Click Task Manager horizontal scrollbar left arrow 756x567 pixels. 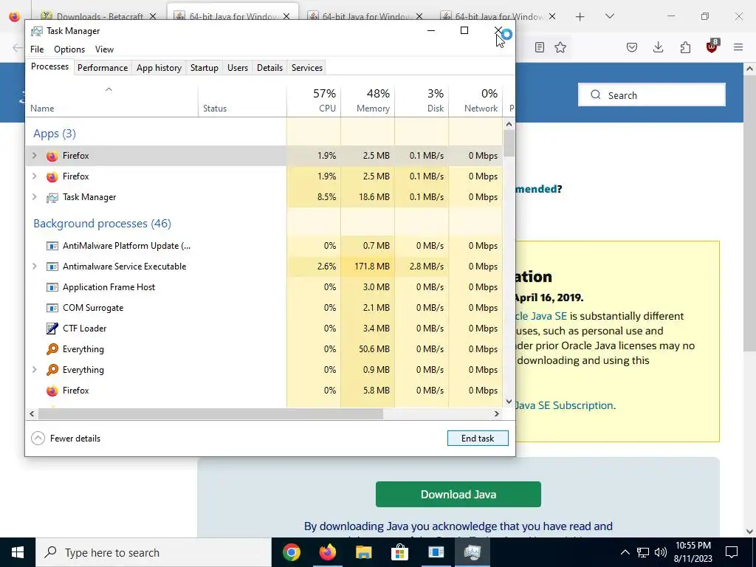click(x=32, y=413)
